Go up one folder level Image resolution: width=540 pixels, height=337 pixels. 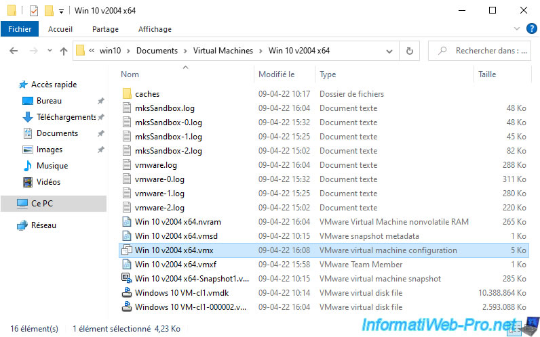point(64,51)
